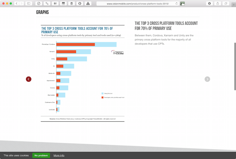Image resolution: width=236 pixels, height=159 pixels.
Task: Click the content blocker circle-slash icon
Action: coord(39,4)
